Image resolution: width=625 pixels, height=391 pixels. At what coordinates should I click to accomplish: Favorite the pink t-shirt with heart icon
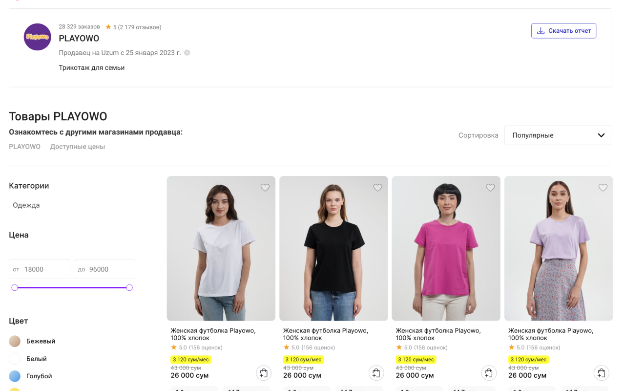pyautogui.click(x=490, y=188)
